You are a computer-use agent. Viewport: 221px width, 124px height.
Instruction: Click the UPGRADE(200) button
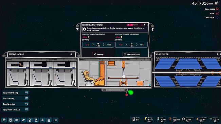pos(131,54)
